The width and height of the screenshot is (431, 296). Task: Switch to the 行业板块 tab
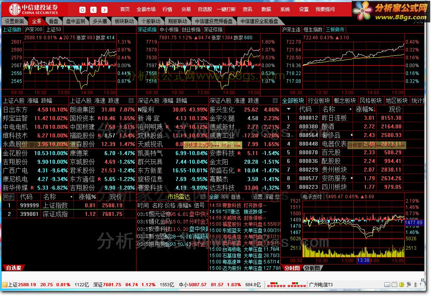(319, 100)
